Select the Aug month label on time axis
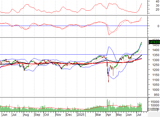 (x=26, y=114)
